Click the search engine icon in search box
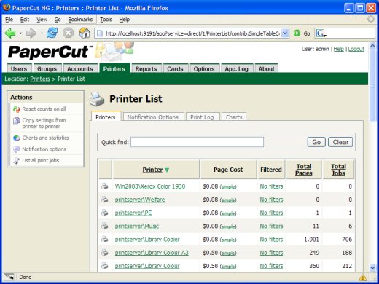This screenshot has height=284, width=379. pos(321,33)
